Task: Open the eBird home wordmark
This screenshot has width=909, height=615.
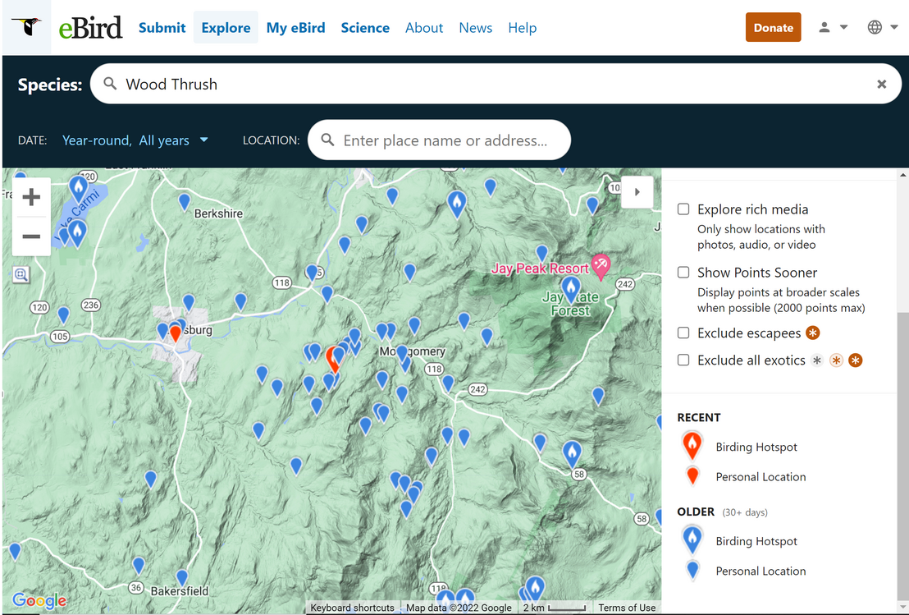Action: point(90,27)
